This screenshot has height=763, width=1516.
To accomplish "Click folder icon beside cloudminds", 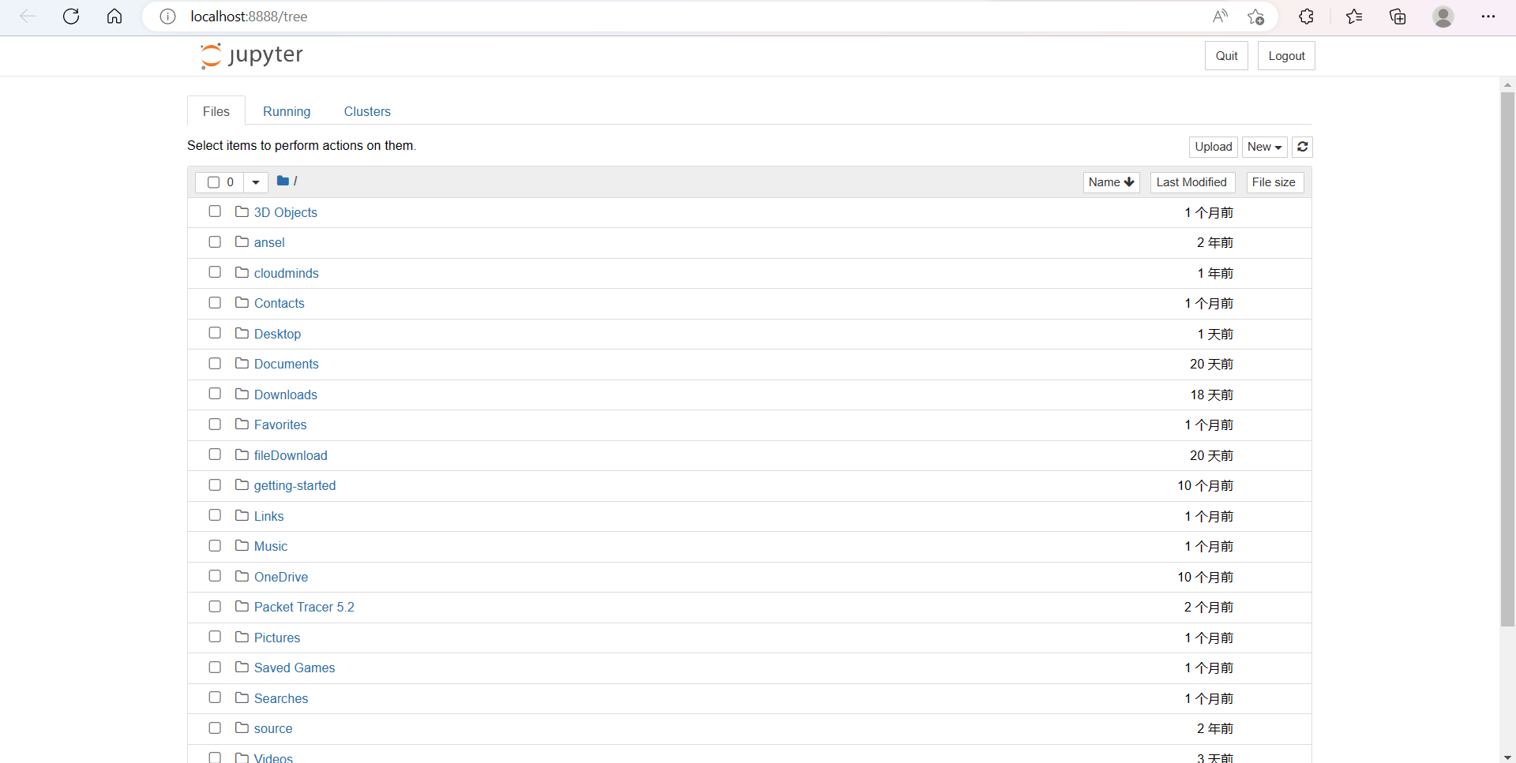I will [242, 272].
